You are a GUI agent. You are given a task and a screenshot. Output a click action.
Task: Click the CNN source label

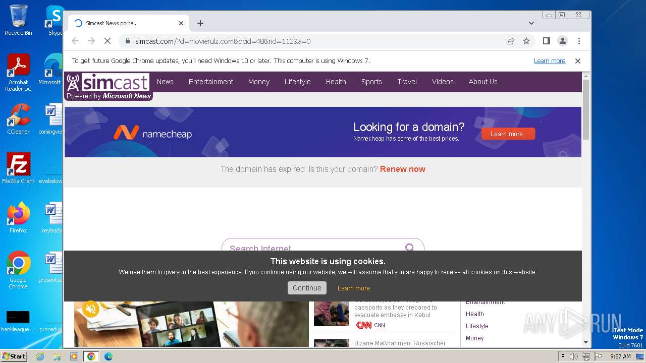pos(380,325)
